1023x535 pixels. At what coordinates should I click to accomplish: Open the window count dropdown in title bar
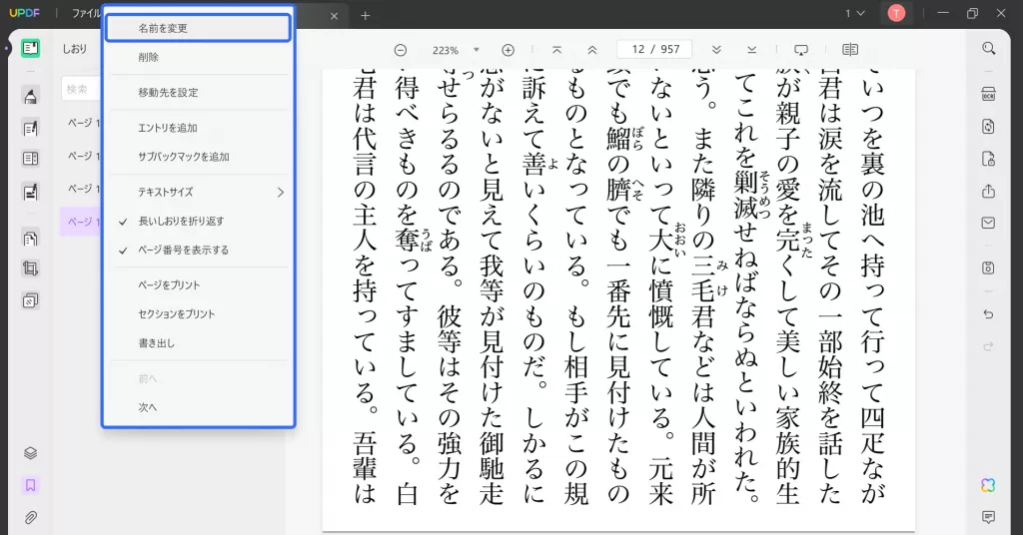tap(855, 13)
